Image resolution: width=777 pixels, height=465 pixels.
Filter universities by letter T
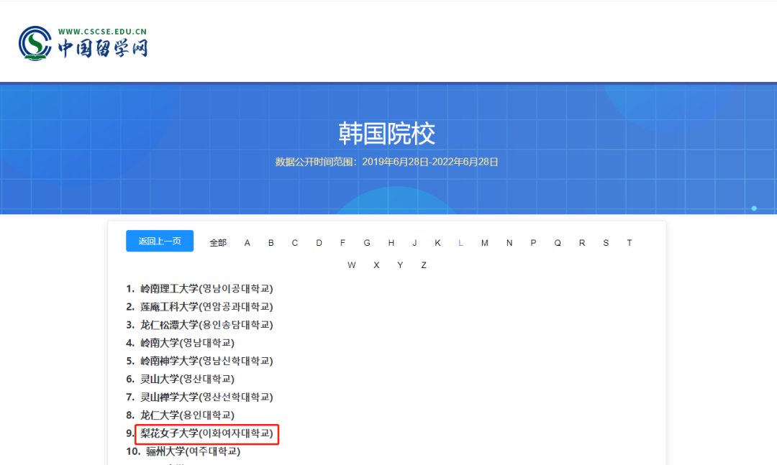(x=630, y=243)
